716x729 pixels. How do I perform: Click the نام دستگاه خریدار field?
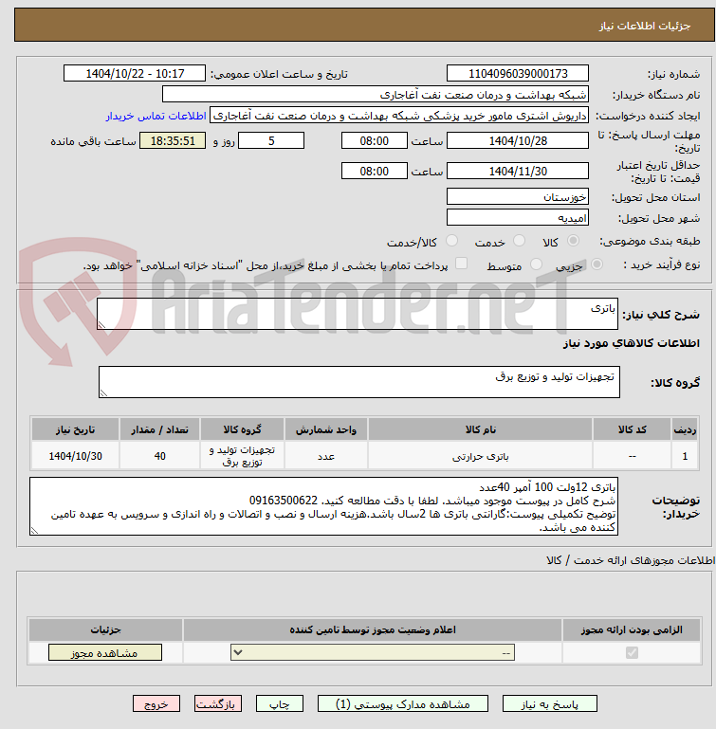click(375, 95)
